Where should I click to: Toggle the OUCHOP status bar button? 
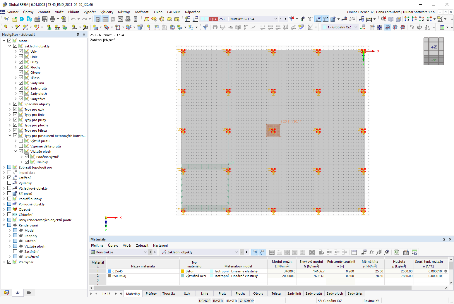(x=247, y=301)
